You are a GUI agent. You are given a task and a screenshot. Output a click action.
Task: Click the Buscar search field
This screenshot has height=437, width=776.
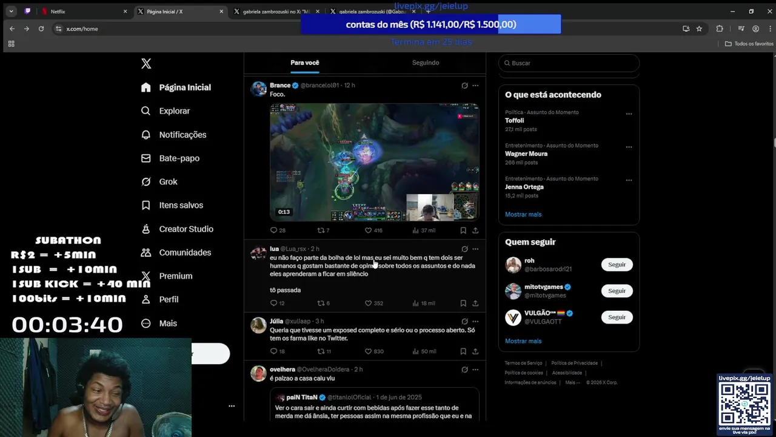pyautogui.click(x=569, y=63)
